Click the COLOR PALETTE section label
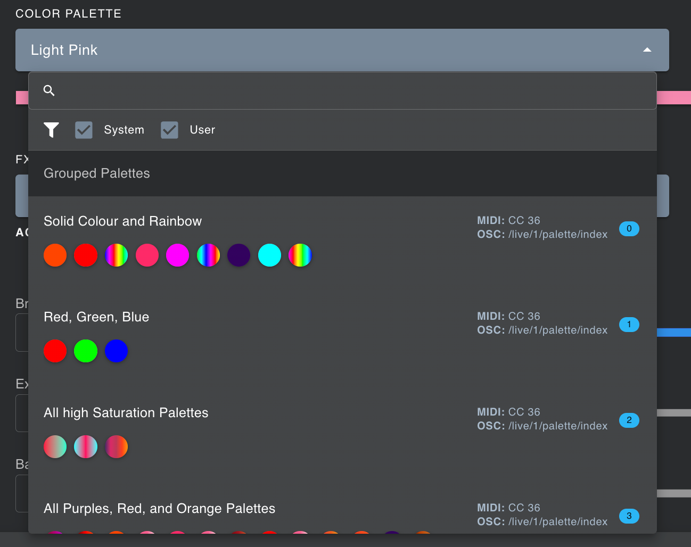The height and width of the screenshot is (547, 691). tap(68, 14)
